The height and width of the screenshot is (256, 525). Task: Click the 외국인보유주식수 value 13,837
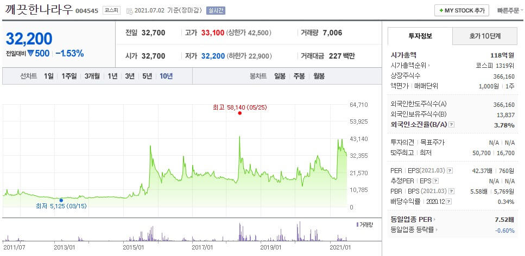(x=505, y=115)
